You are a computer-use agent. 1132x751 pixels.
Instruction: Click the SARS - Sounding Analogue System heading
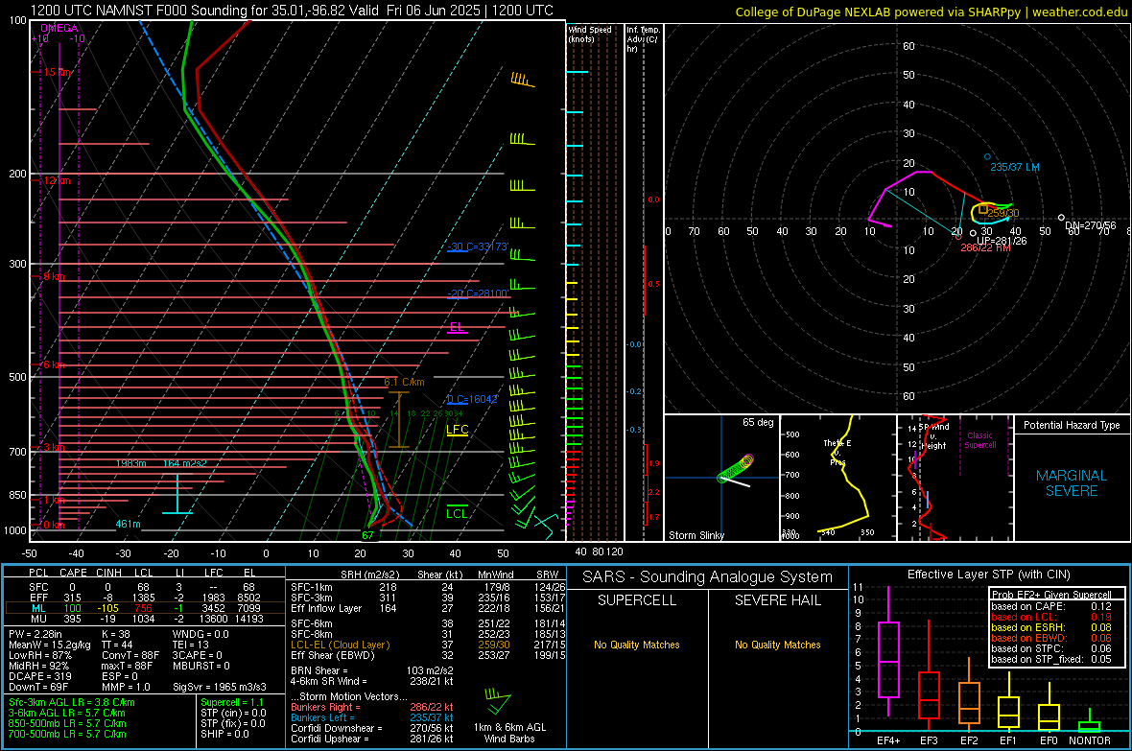707,577
